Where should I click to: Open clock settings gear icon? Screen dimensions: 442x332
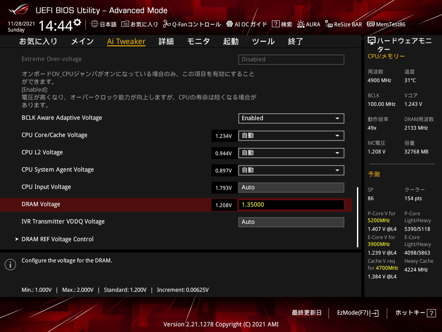point(77,22)
